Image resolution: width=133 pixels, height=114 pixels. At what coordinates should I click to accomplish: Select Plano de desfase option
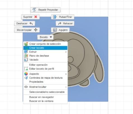45,56
